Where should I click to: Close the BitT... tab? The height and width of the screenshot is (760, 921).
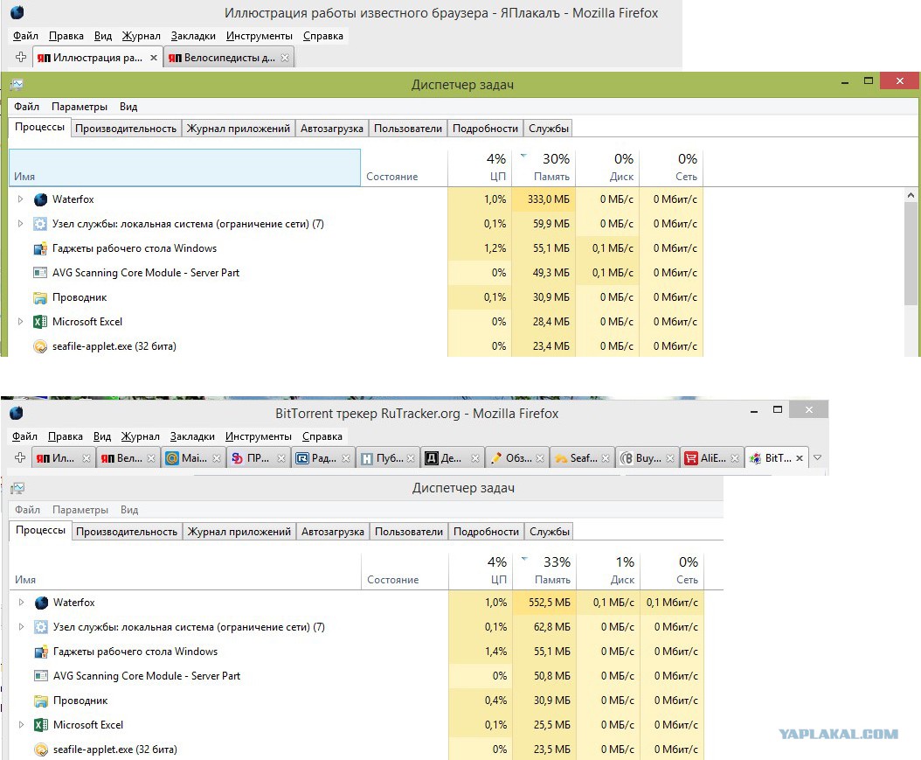(800, 458)
